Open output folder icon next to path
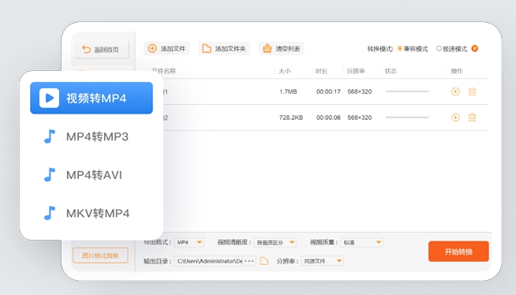The height and width of the screenshot is (295, 516). (264, 261)
